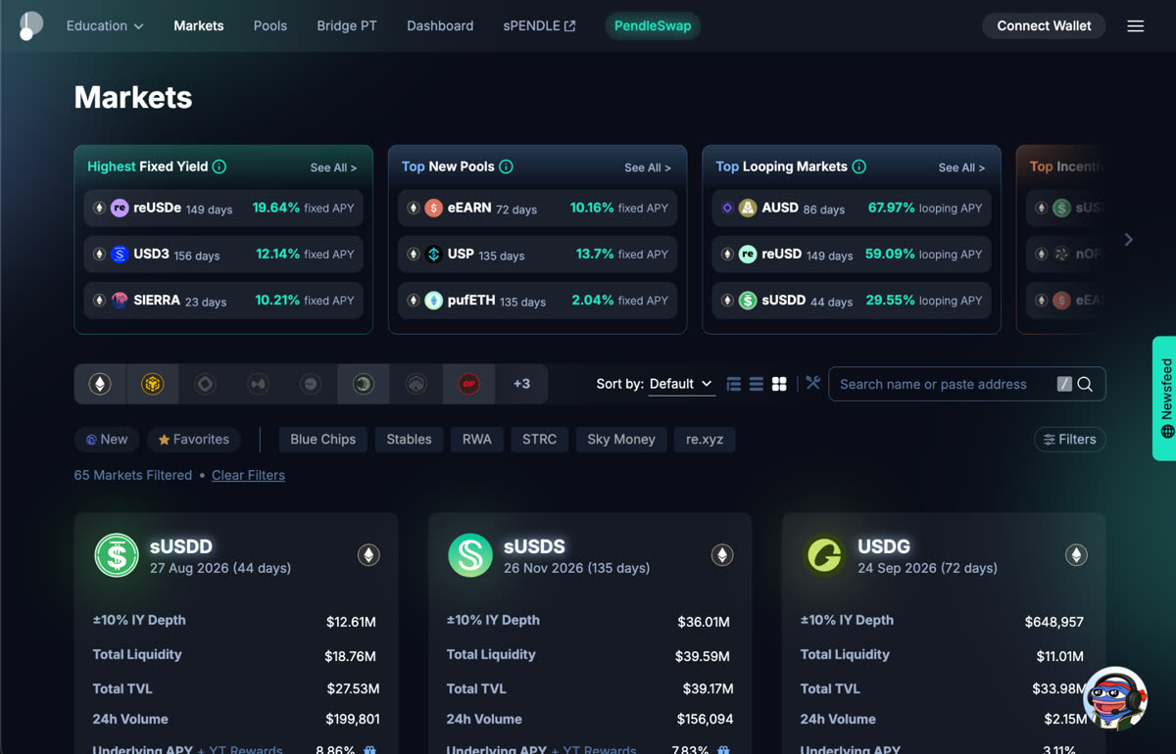Image resolution: width=1176 pixels, height=754 pixels.
Task: Click Ethereum chain badge on sUSDS card
Action: 722,555
